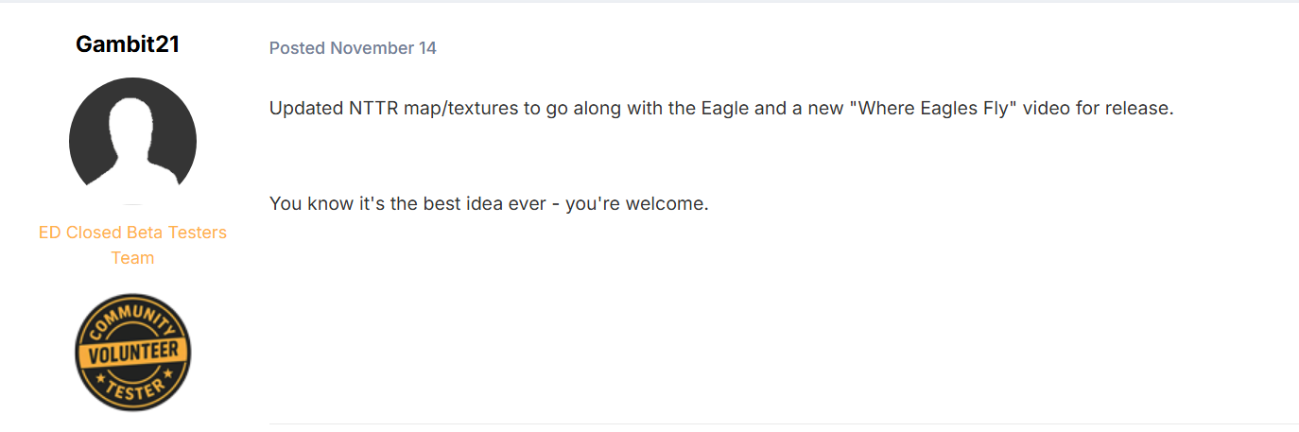
Task: Click the yellow VOLUNTEER banner on the badge
Action: coord(132,354)
